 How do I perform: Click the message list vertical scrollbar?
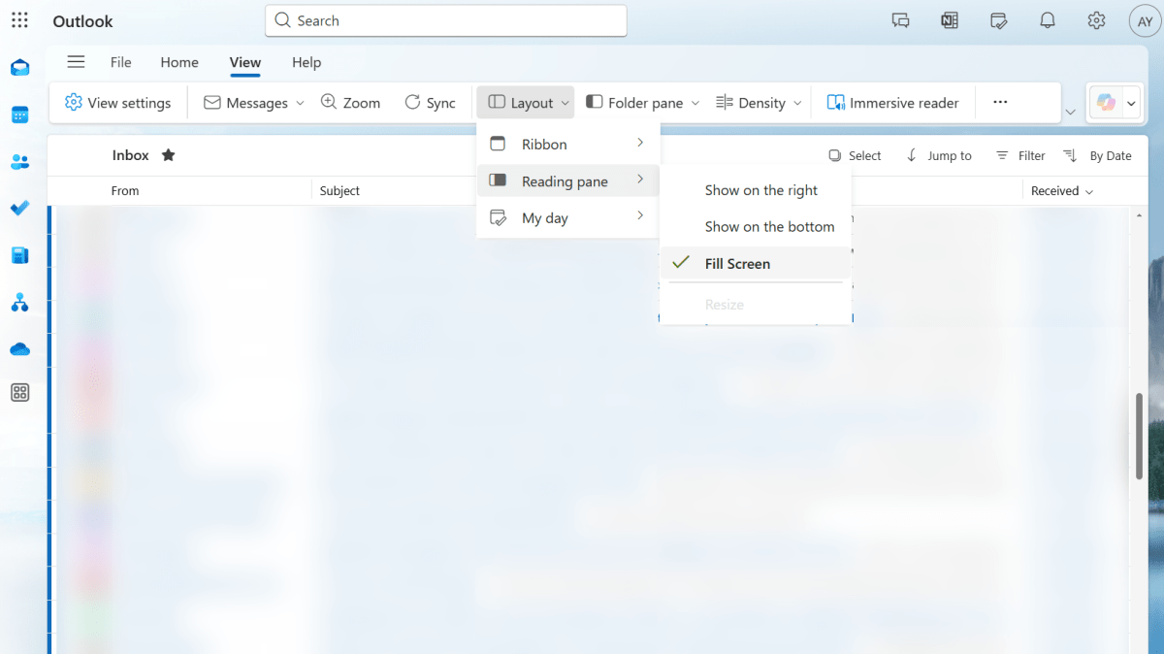(1139, 437)
